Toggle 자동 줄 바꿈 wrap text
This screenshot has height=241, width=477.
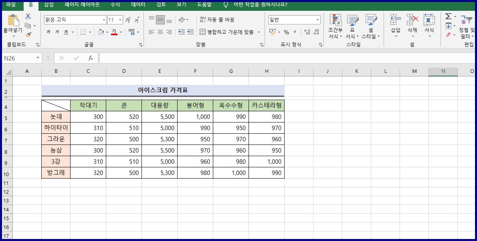218,19
